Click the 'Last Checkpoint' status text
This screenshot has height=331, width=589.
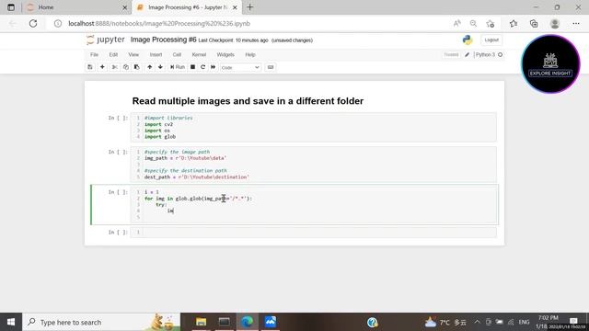pyautogui.click(x=233, y=40)
